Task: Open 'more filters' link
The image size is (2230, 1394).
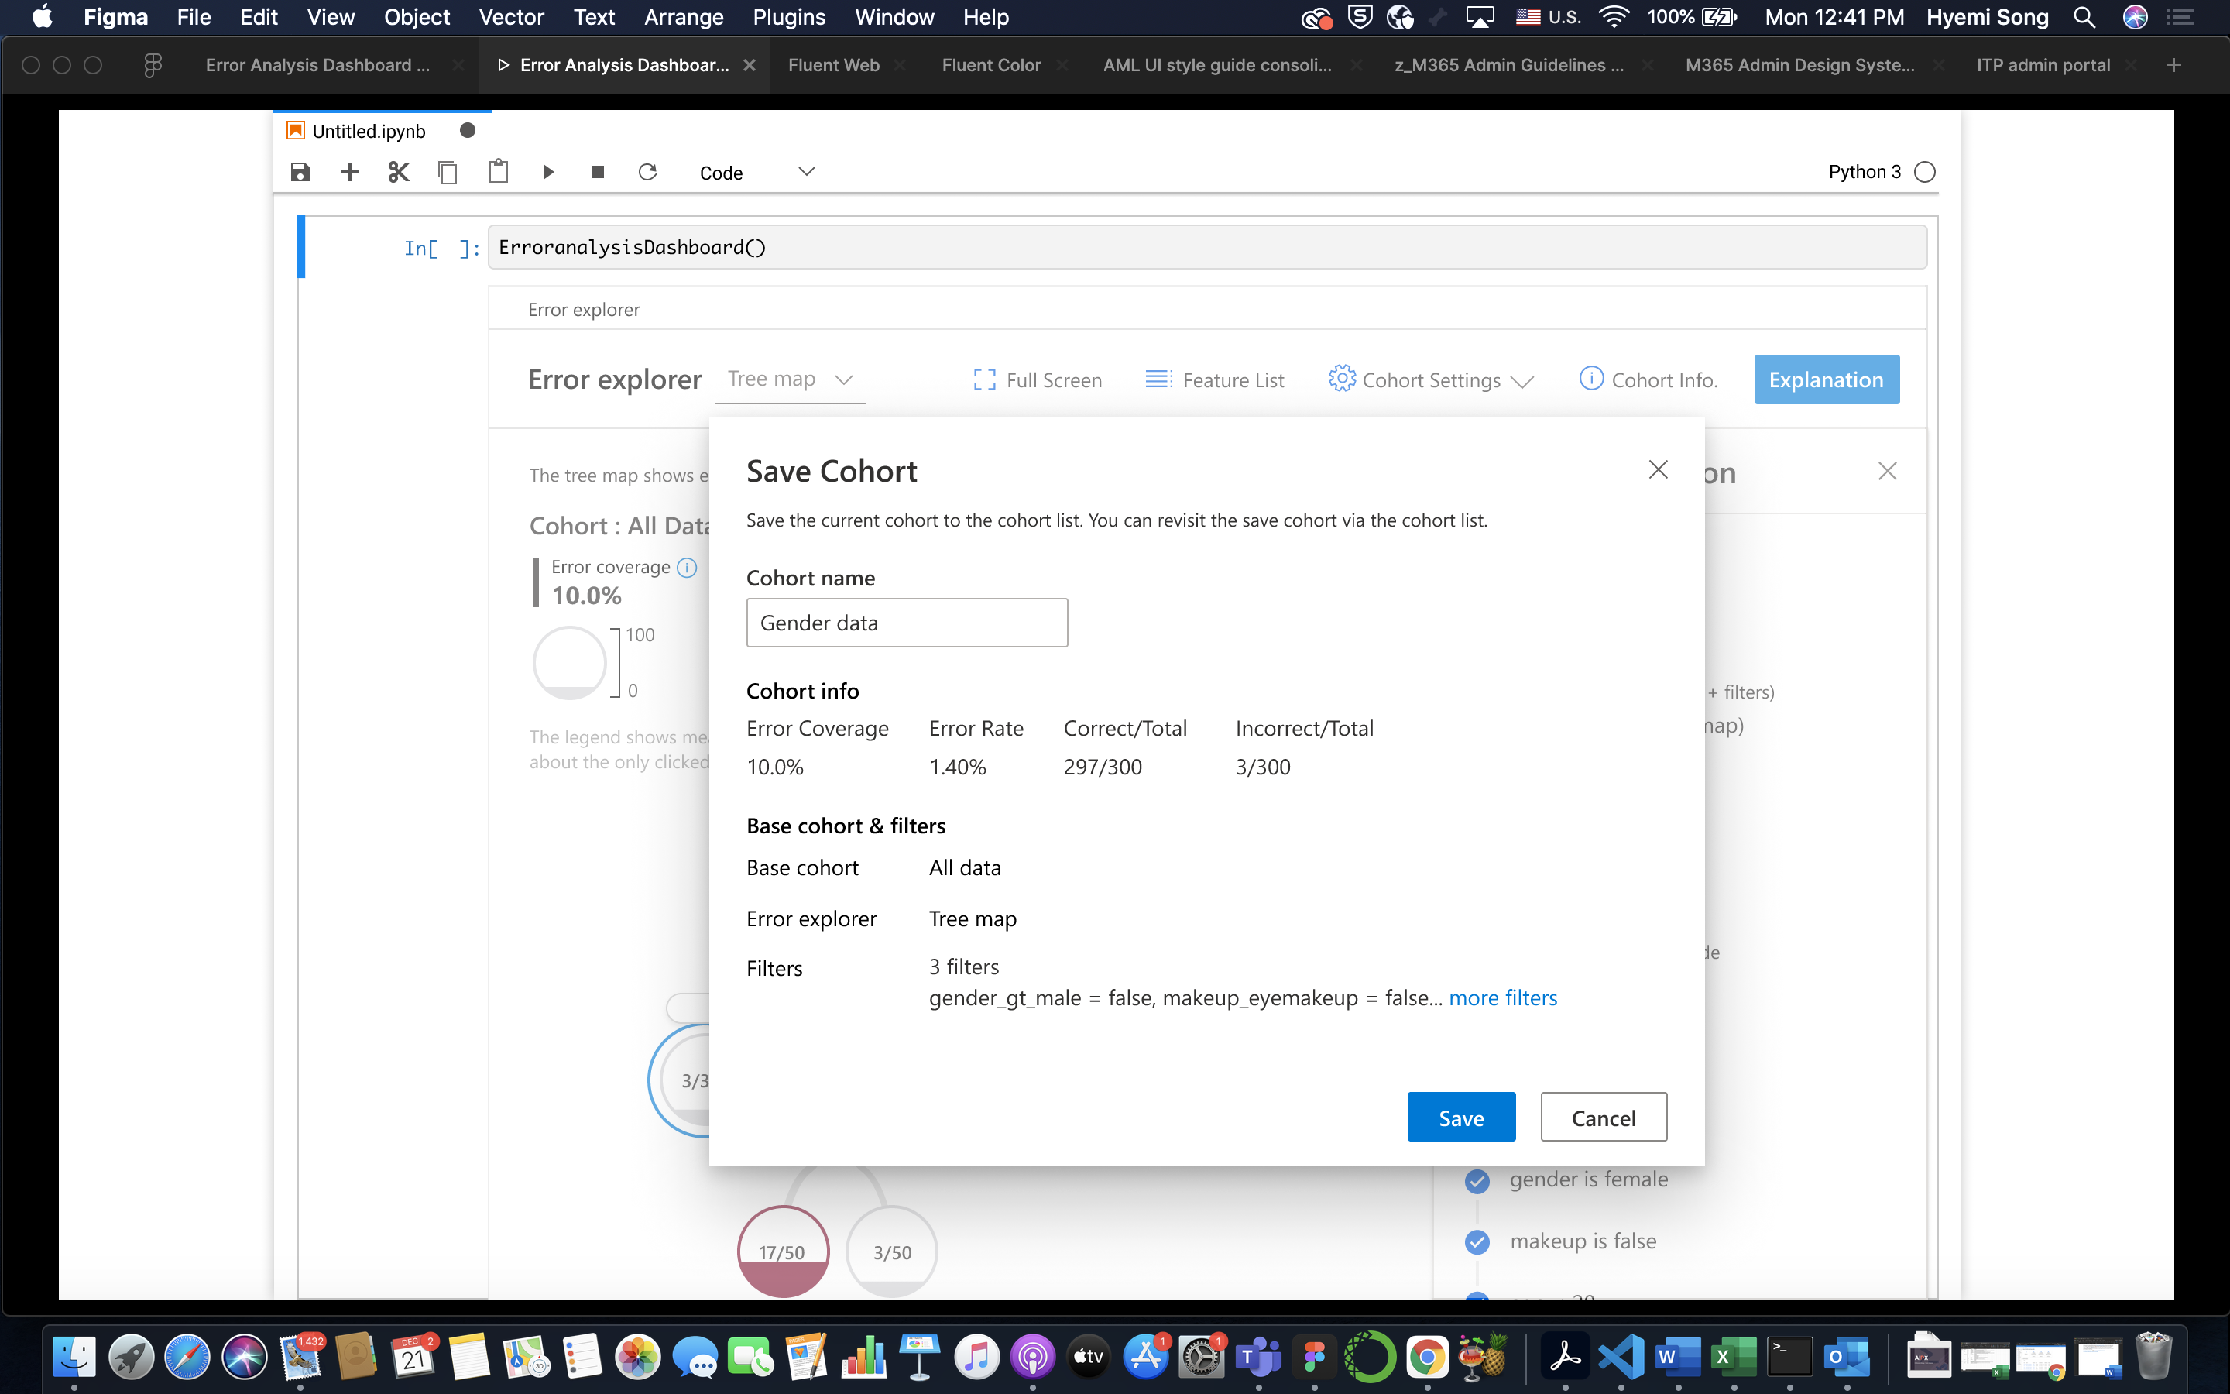Action: (1502, 997)
